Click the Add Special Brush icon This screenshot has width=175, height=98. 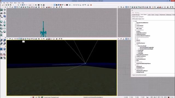click(x=1, y=49)
